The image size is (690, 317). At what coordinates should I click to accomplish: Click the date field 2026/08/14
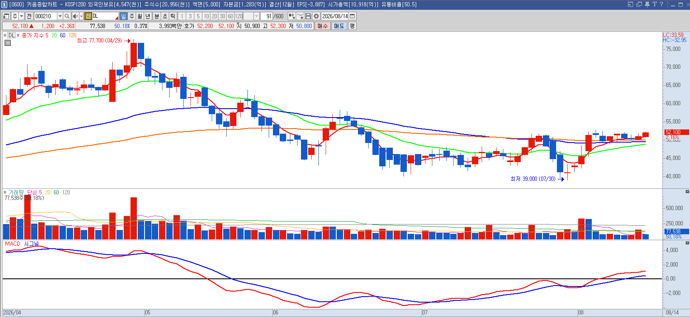pyautogui.click(x=335, y=16)
